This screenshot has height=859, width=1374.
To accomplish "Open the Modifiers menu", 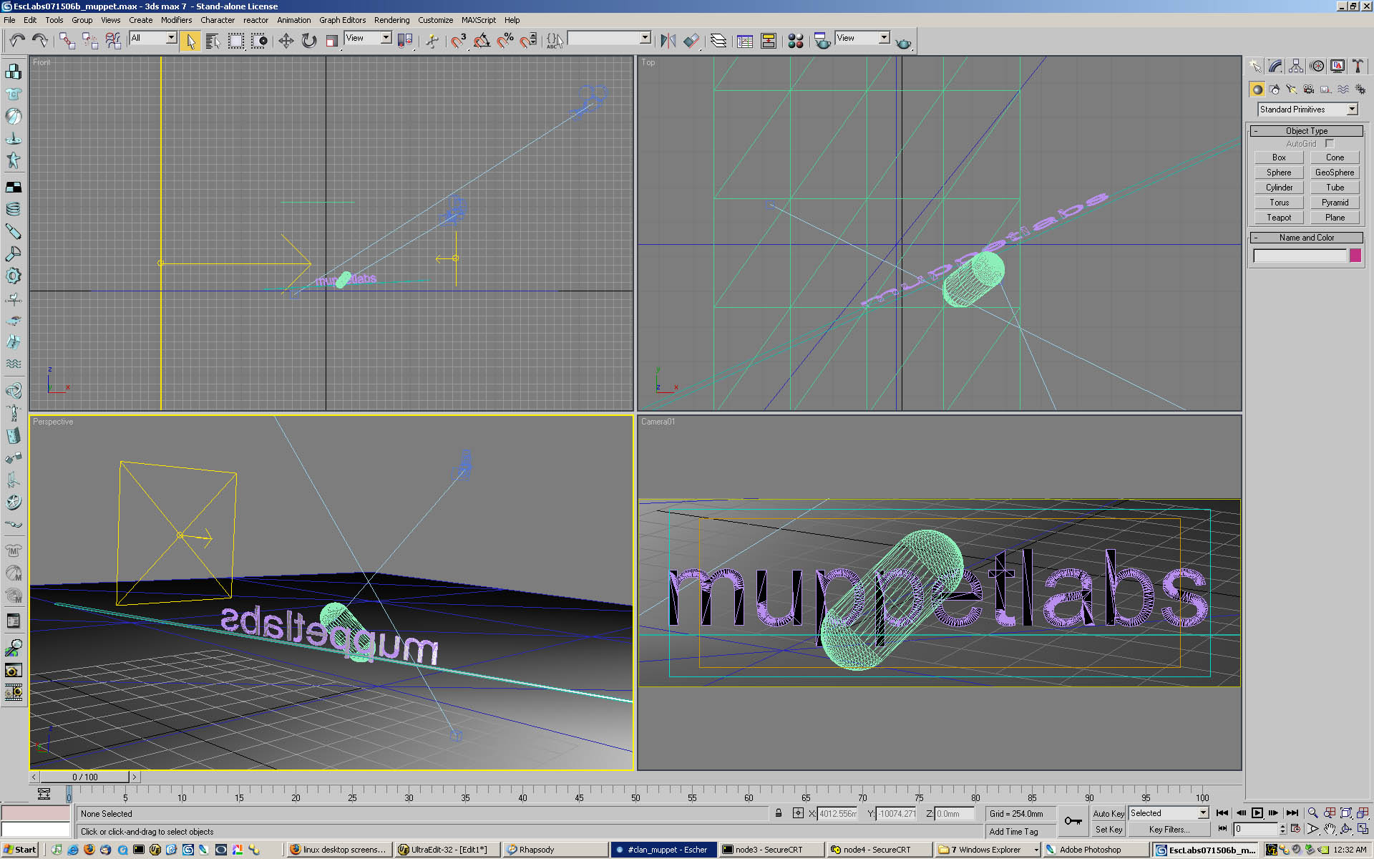I will 176,20.
